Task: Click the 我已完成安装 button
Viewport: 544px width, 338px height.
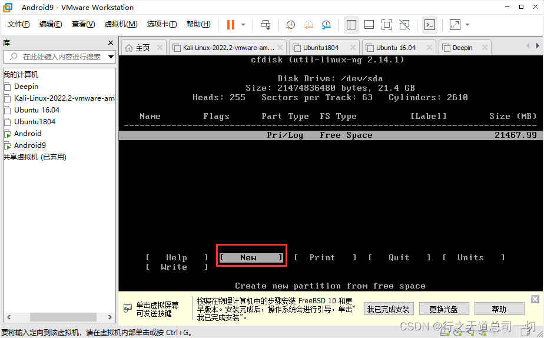Action: pyautogui.click(x=389, y=309)
